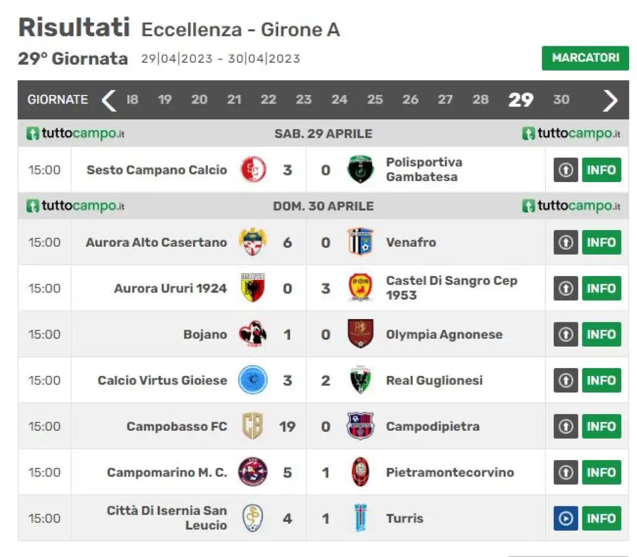
Task: Click the gray arrow icon for Bojano match
Action: coord(565,334)
